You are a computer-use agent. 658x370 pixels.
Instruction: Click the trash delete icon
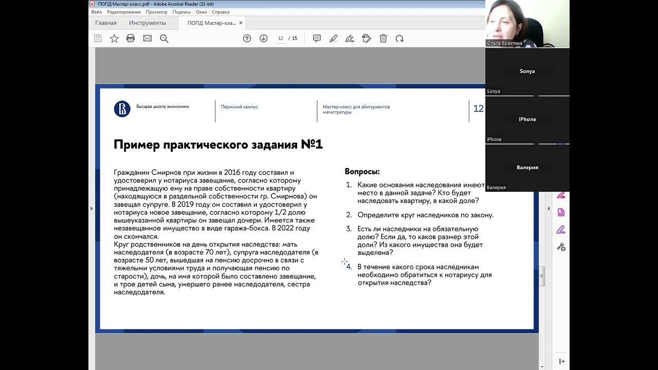[x=383, y=39]
